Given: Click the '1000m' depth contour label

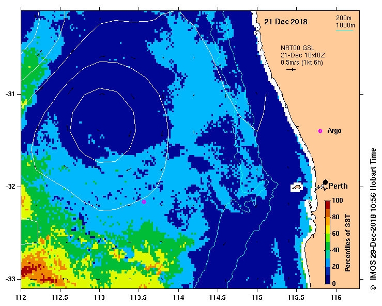Looking at the screenshot, I should (345, 25).
